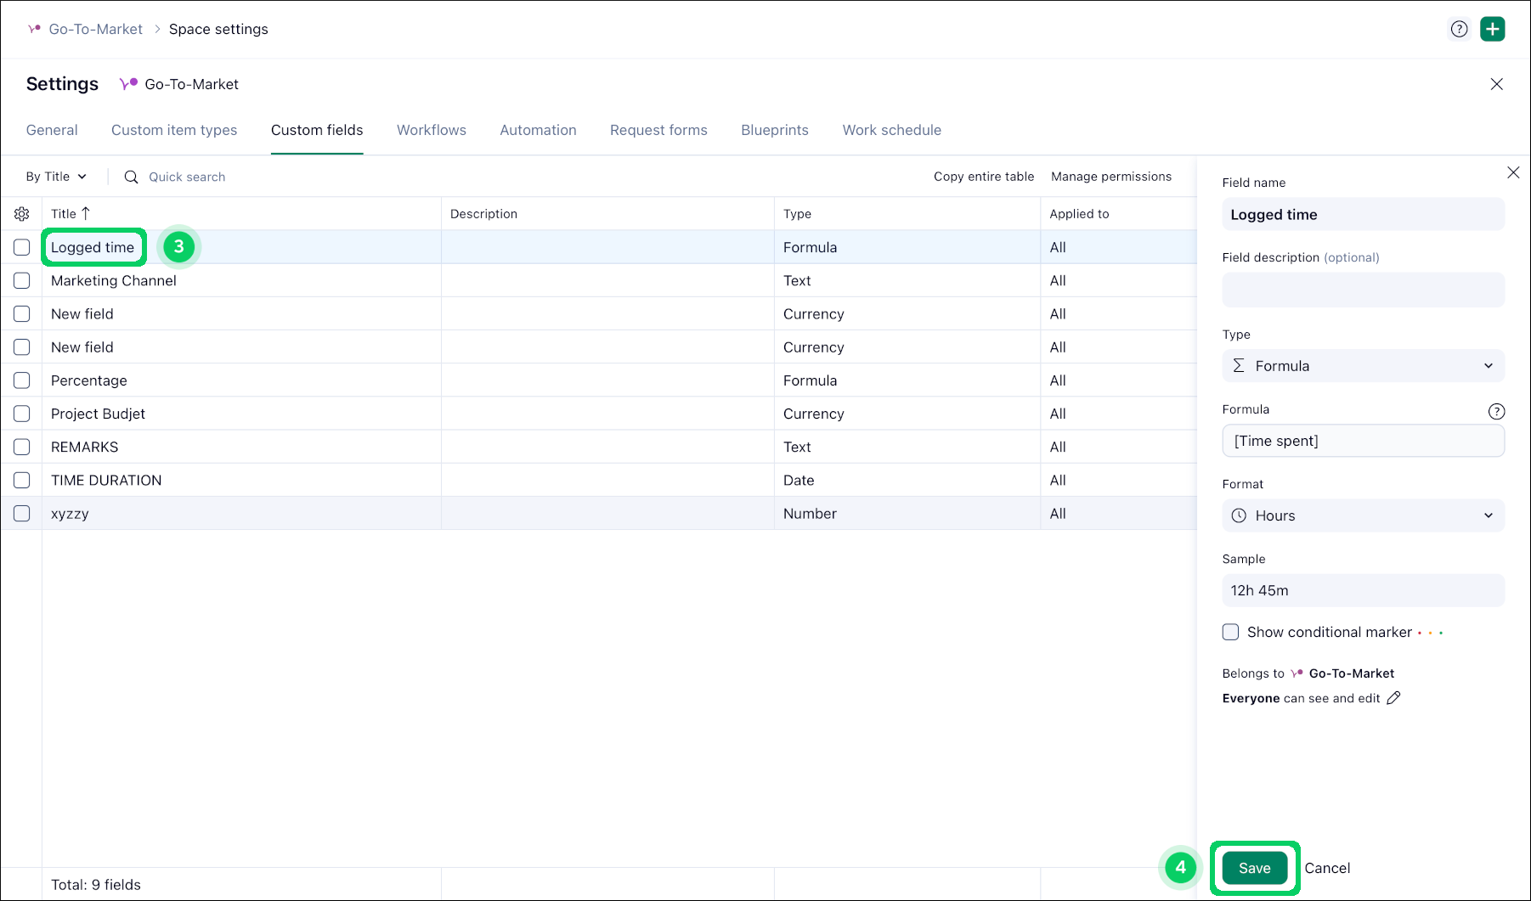Click Manage permissions link

1110,177
